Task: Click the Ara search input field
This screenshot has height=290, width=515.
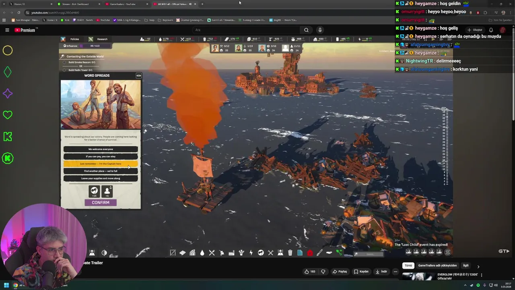Action: coord(245,30)
